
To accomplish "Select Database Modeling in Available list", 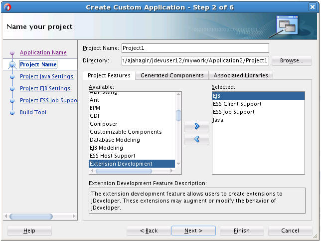I will click(132, 140).
